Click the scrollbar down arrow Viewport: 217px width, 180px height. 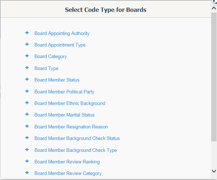coord(214,171)
